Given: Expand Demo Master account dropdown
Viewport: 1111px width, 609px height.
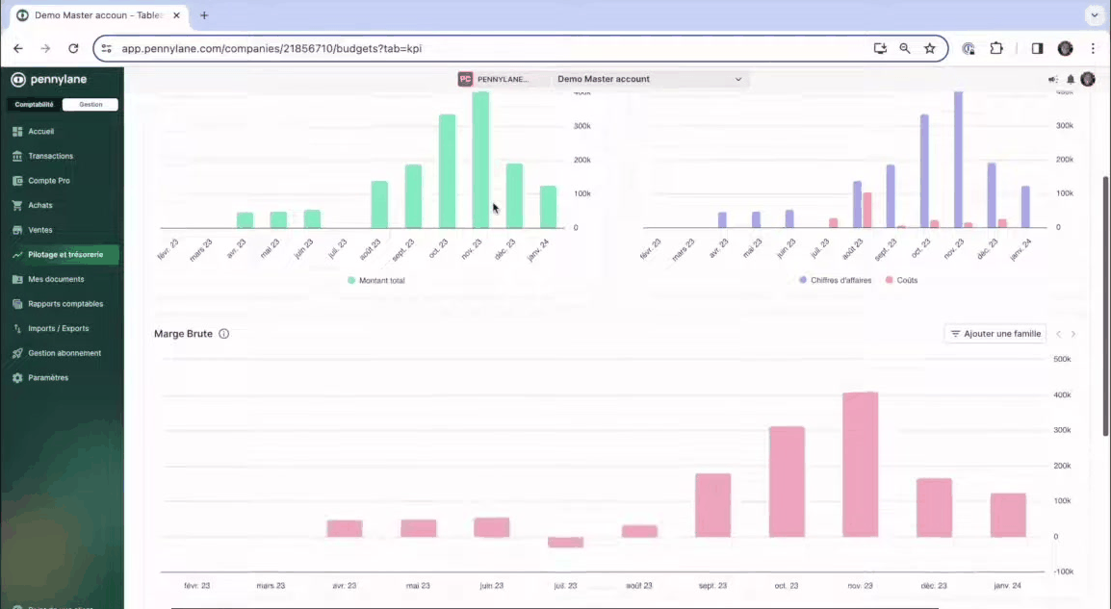Looking at the screenshot, I should click(x=649, y=79).
